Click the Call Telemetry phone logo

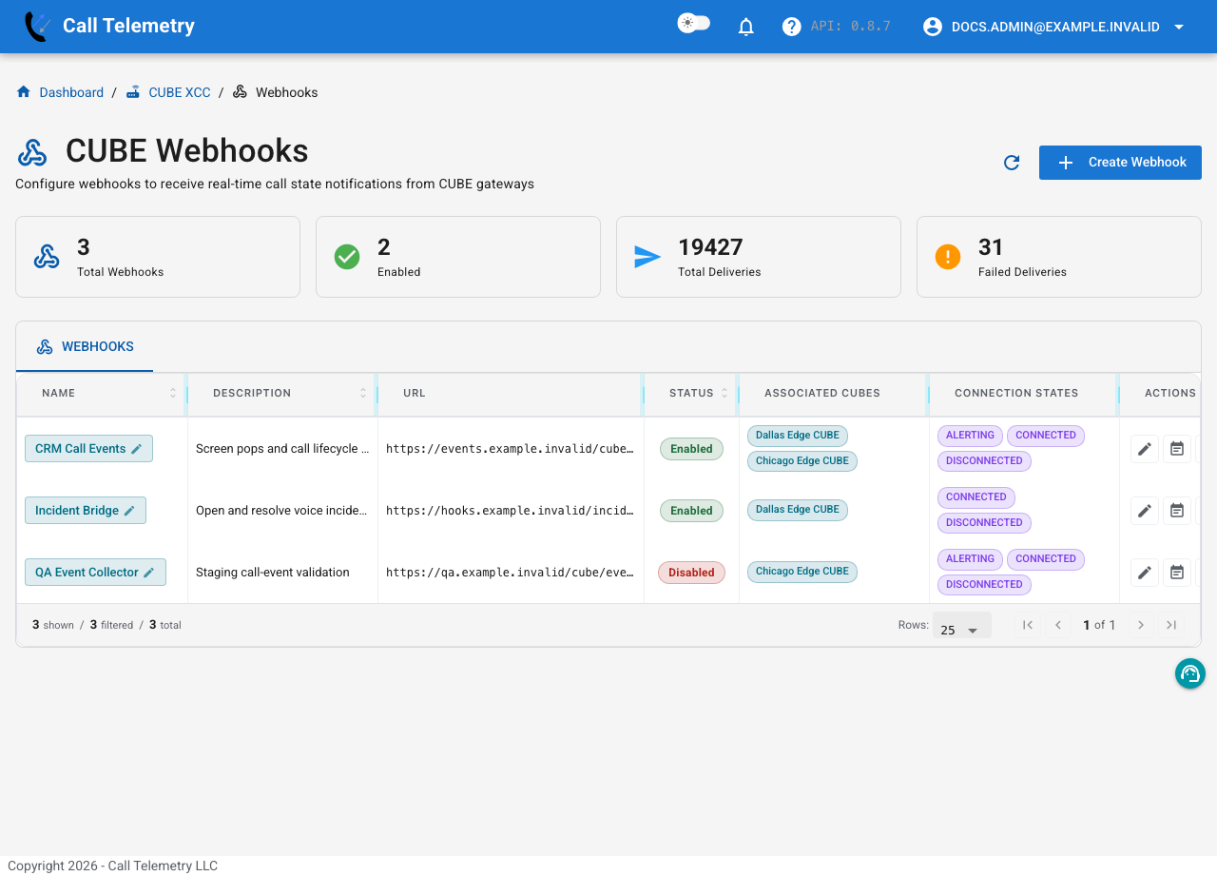tap(39, 27)
